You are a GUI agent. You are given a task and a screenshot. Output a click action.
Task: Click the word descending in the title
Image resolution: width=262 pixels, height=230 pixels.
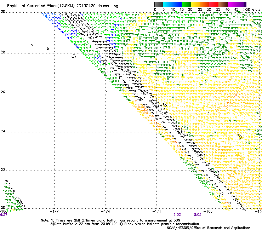[108, 6]
